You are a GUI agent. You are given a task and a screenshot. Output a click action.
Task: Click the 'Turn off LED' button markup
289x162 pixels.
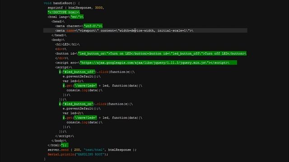coord(197,54)
